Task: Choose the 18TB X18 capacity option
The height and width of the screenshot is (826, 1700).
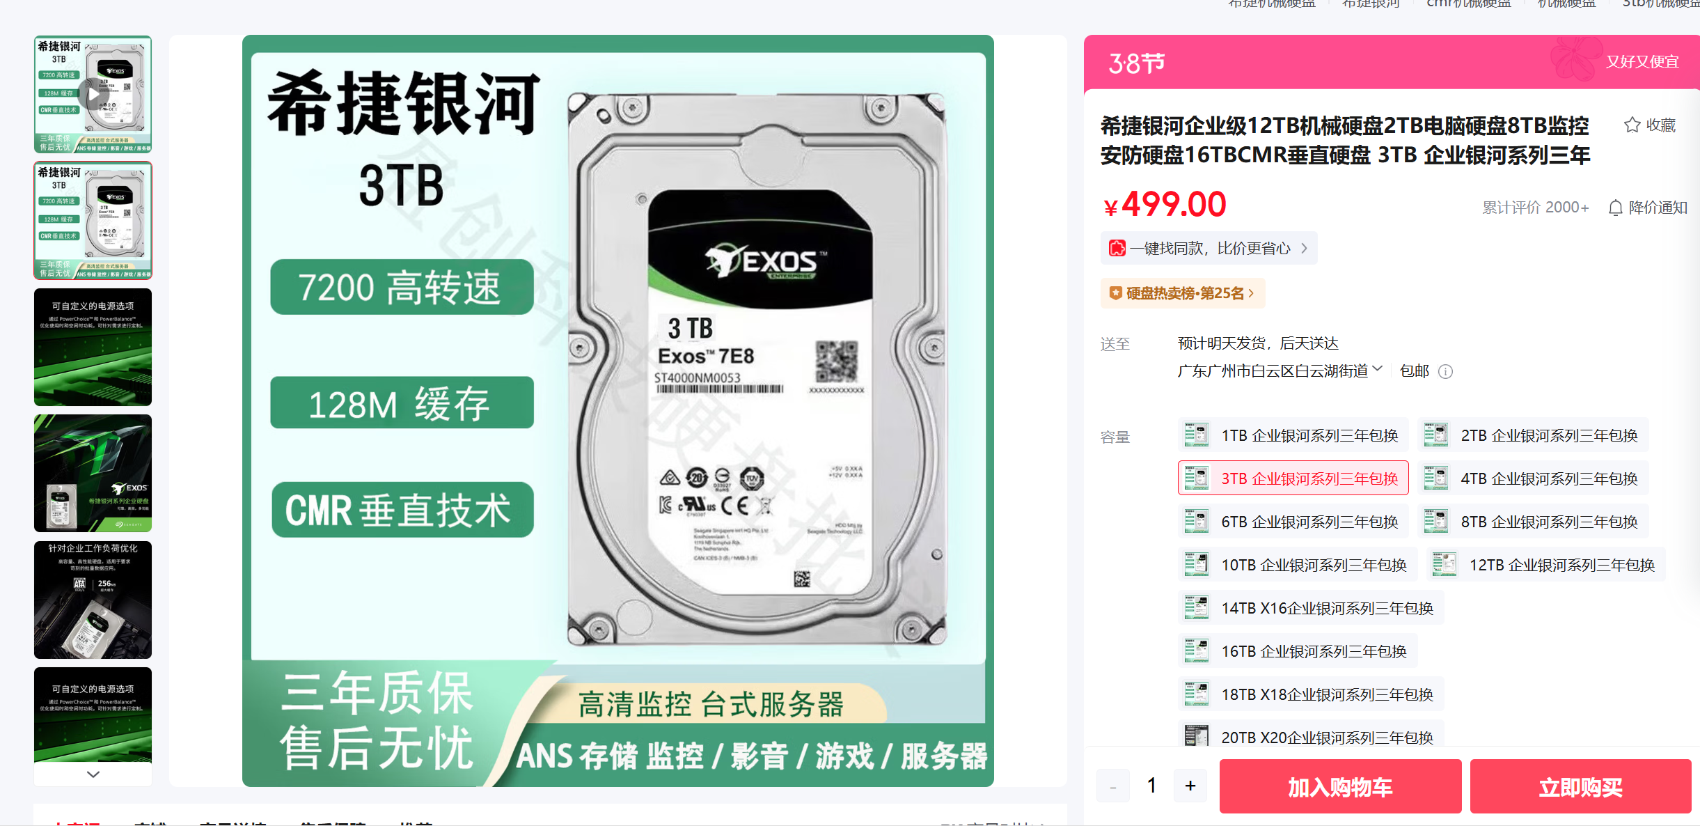Action: (1311, 694)
